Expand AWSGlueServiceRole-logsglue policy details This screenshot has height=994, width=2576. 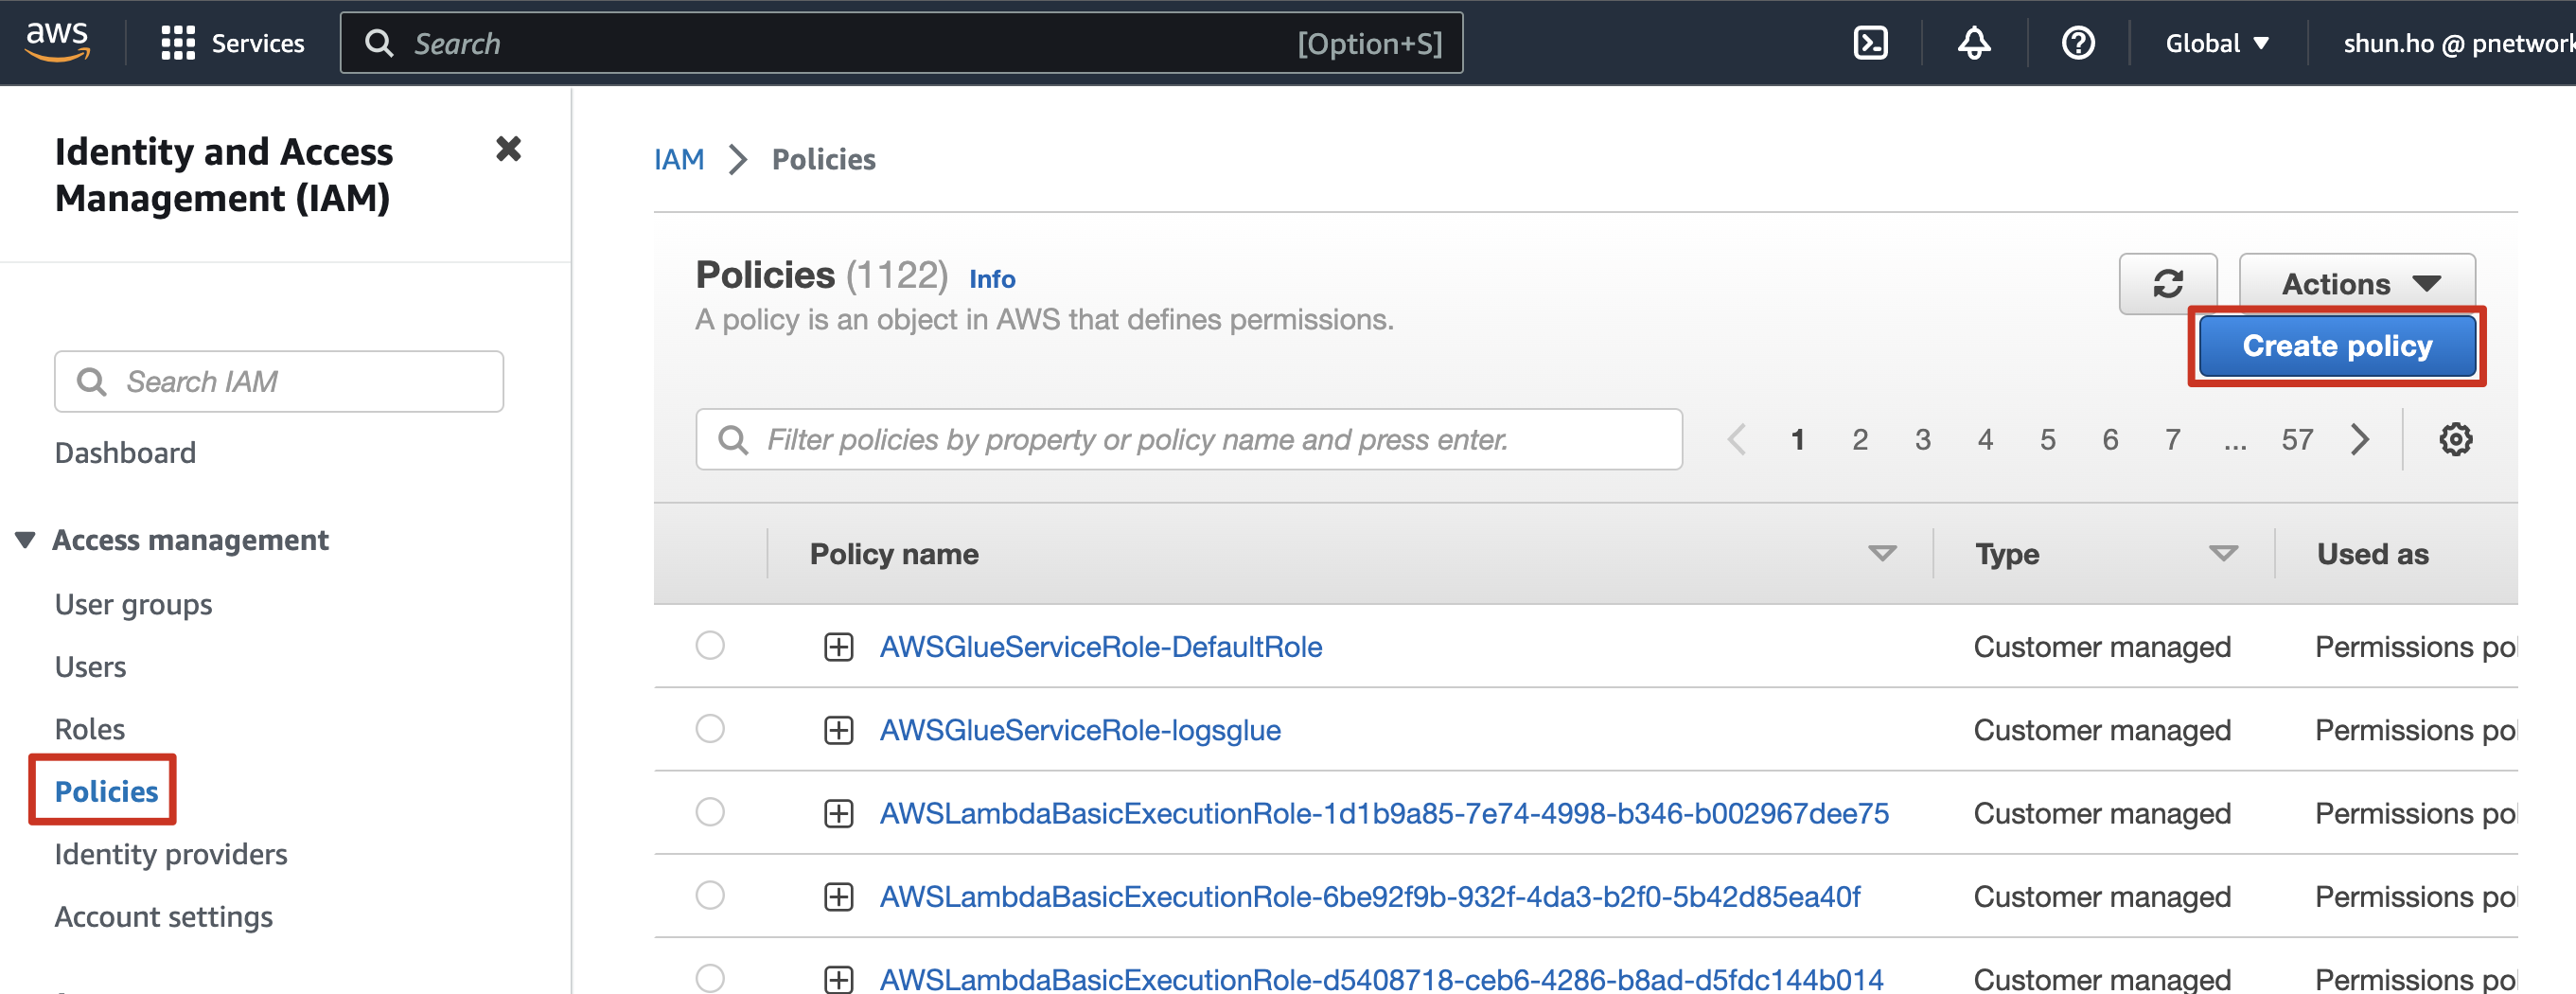[x=838, y=730]
